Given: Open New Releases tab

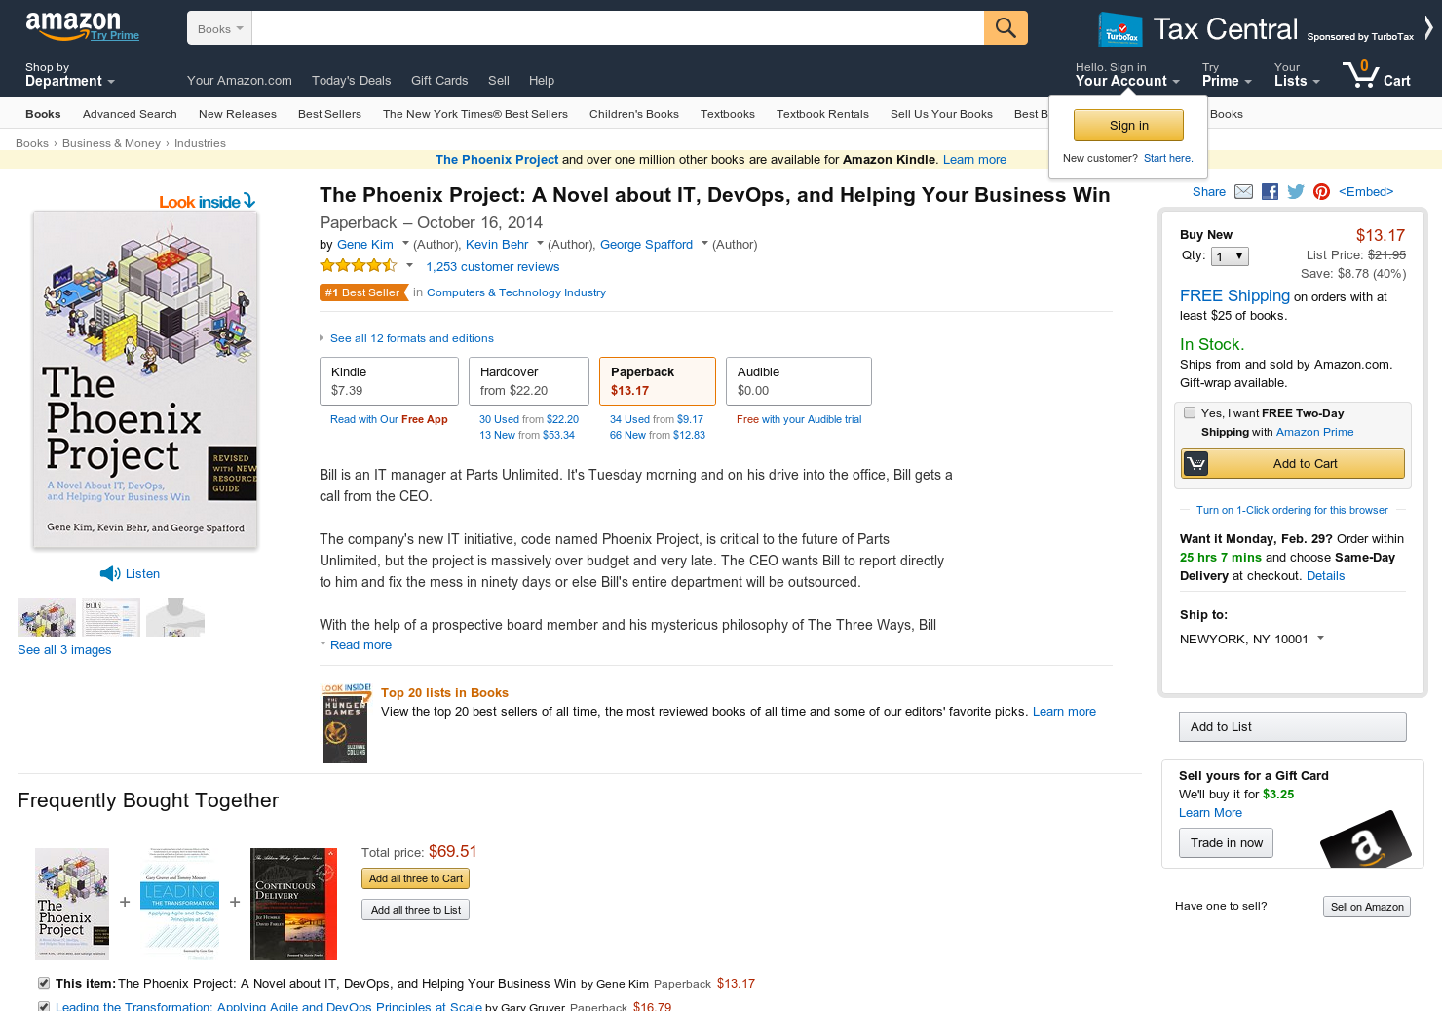Looking at the screenshot, I should click(x=238, y=114).
